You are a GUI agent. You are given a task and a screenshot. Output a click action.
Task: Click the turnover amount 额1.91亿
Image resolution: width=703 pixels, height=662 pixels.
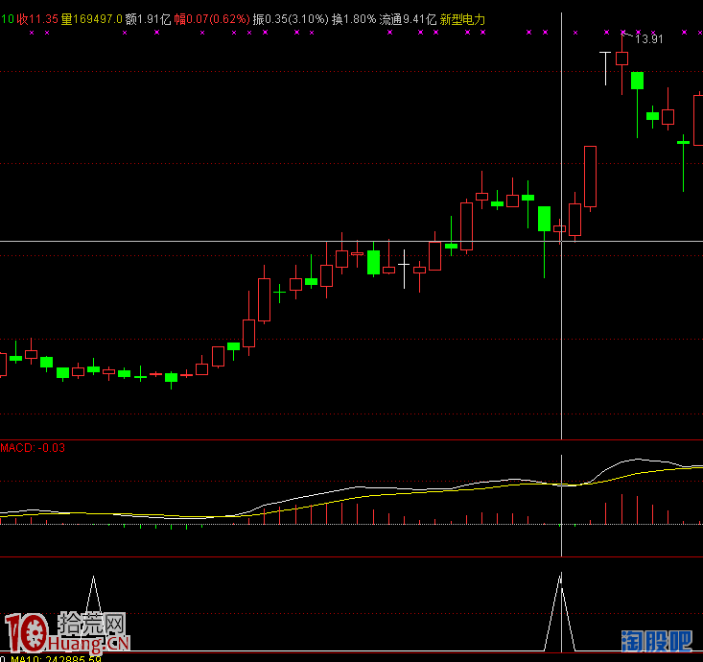(x=148, y=19)
